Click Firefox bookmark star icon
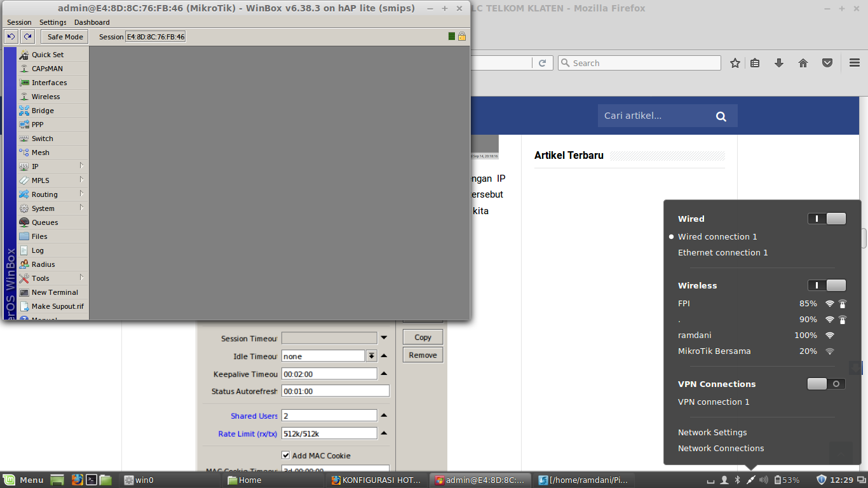The height and width of the screenshot is (488, 868). (x=735, y=63)
